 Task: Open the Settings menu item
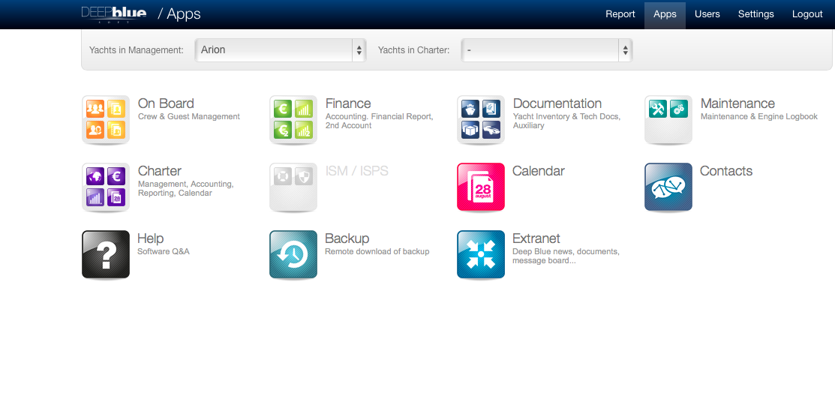[x=755, y=14]
